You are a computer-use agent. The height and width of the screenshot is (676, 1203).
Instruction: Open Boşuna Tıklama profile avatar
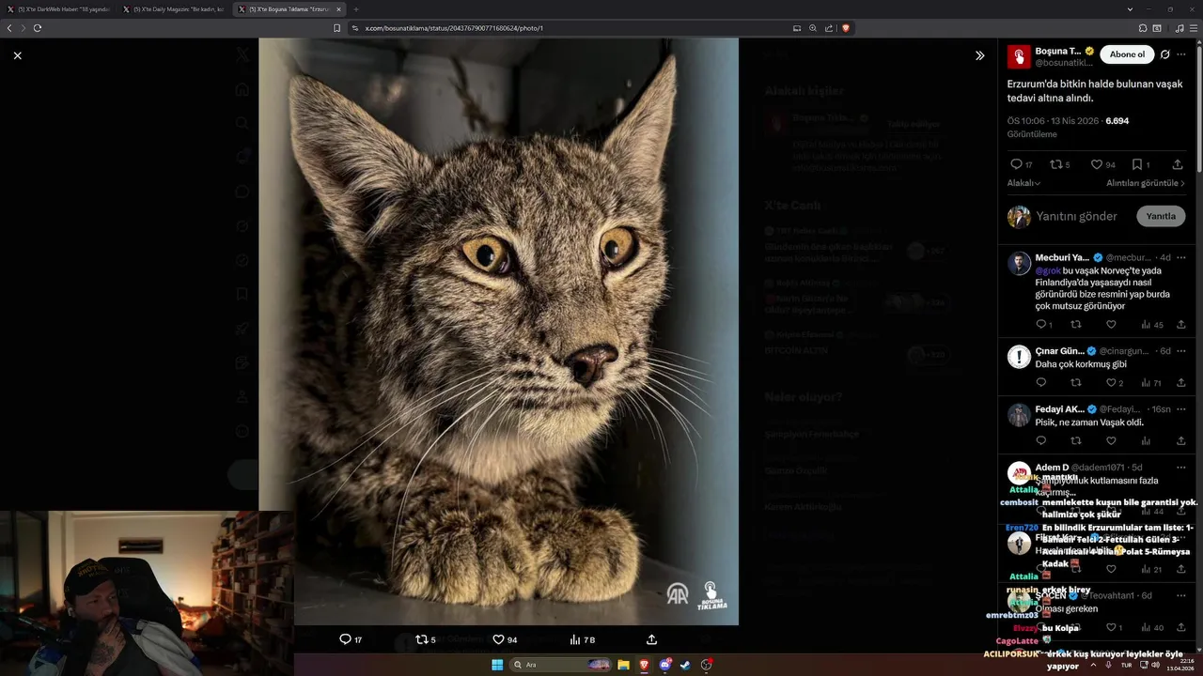click(1019, 56)
